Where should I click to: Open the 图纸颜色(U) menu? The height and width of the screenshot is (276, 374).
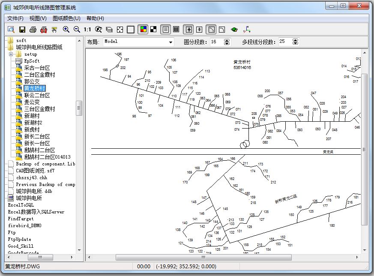(66, 18)
